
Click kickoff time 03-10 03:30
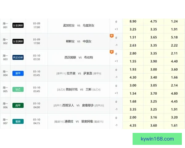[37, 57]
